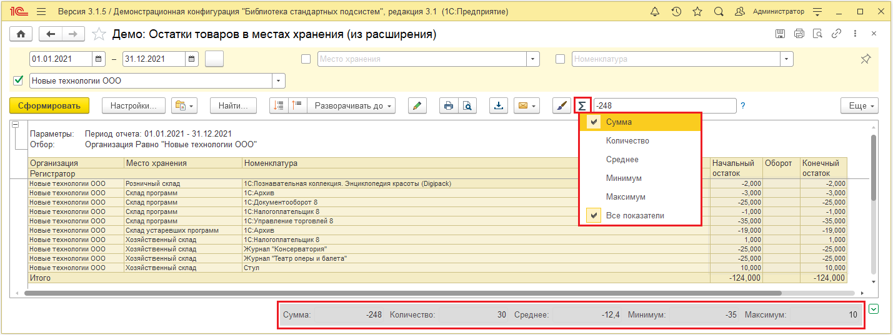Select cell Розничный склад
Screen dimensions: 893x335
pos(183,183)
